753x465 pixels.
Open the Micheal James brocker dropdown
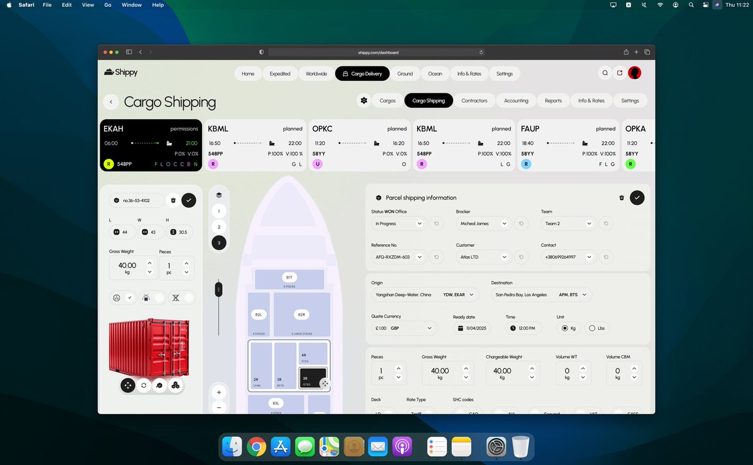coord(484,223)
